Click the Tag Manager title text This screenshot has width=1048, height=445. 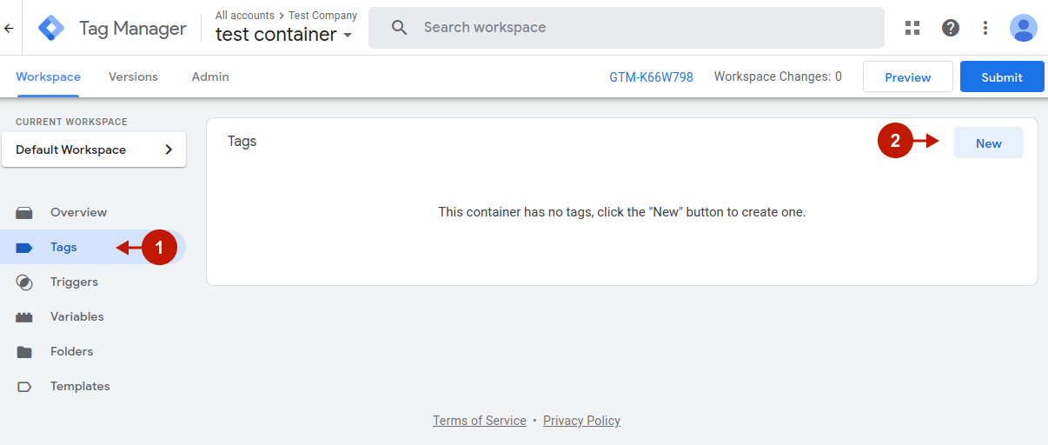pos(133,28)
